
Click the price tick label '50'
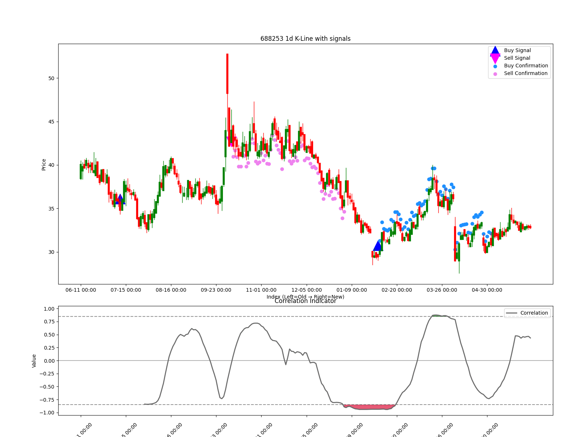pos(51,78)
